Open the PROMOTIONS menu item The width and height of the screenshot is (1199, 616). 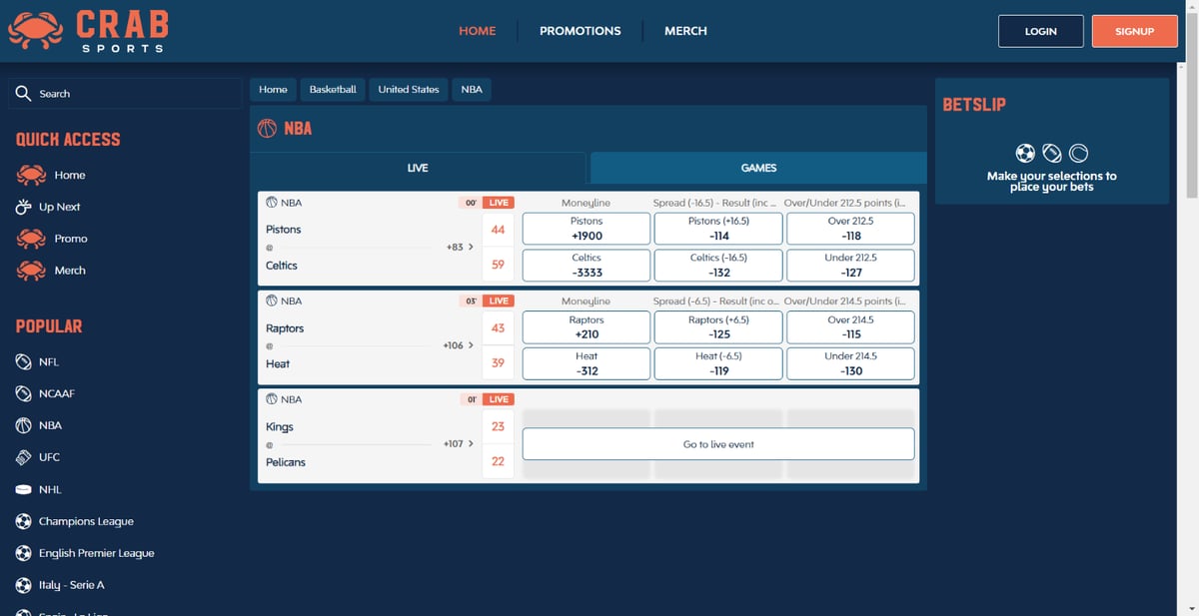point(580,31)
